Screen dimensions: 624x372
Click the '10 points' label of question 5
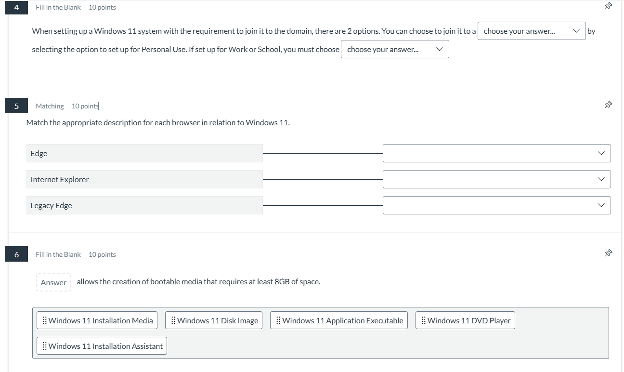coord(85,106)
